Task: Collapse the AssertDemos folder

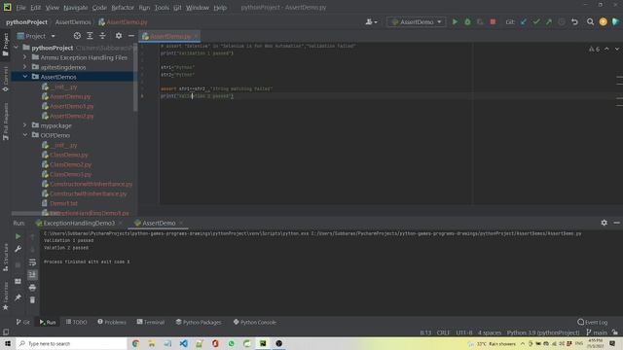Action: [25, 77]
